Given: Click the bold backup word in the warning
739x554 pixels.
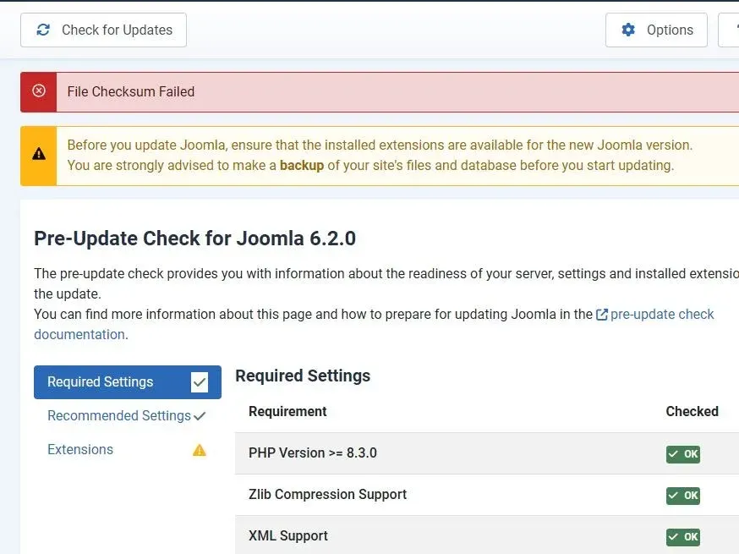Looking at the screenshot, I should pos(302,166).
